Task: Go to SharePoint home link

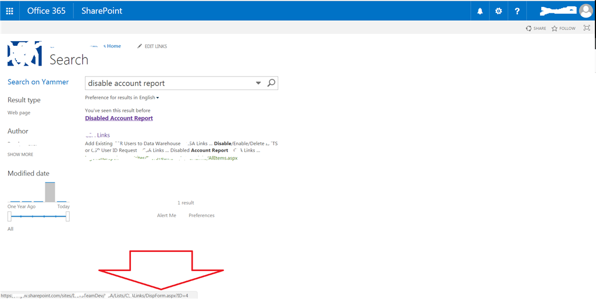Action: pyautogui.click(x=102, y=11)
